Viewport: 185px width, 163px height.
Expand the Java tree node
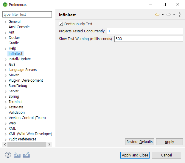click(x=5, y=65)
